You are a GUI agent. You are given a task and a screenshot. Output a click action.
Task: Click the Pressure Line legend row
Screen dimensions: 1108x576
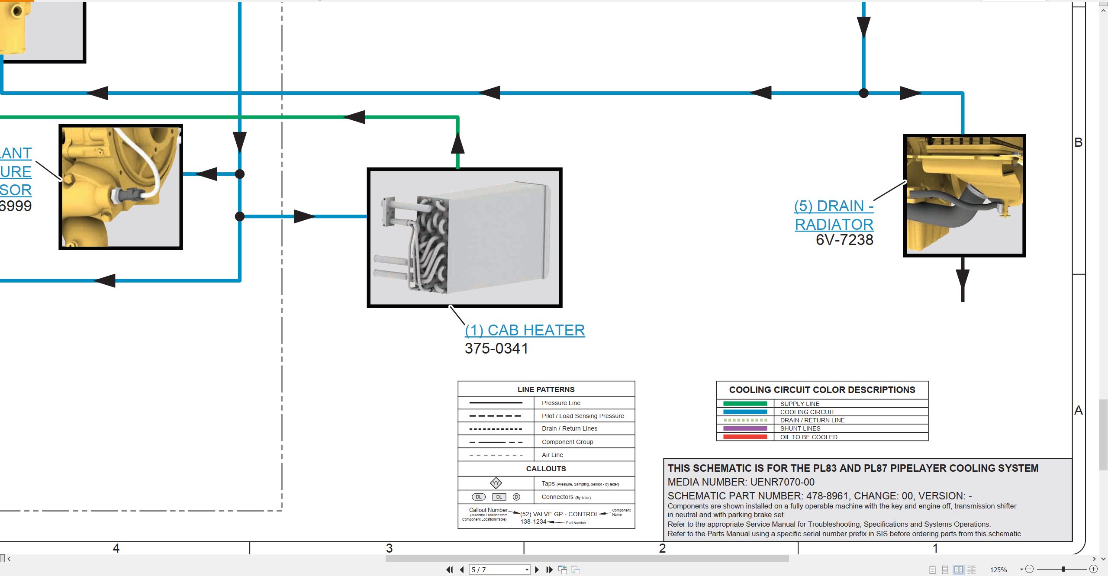click(546, 403)
